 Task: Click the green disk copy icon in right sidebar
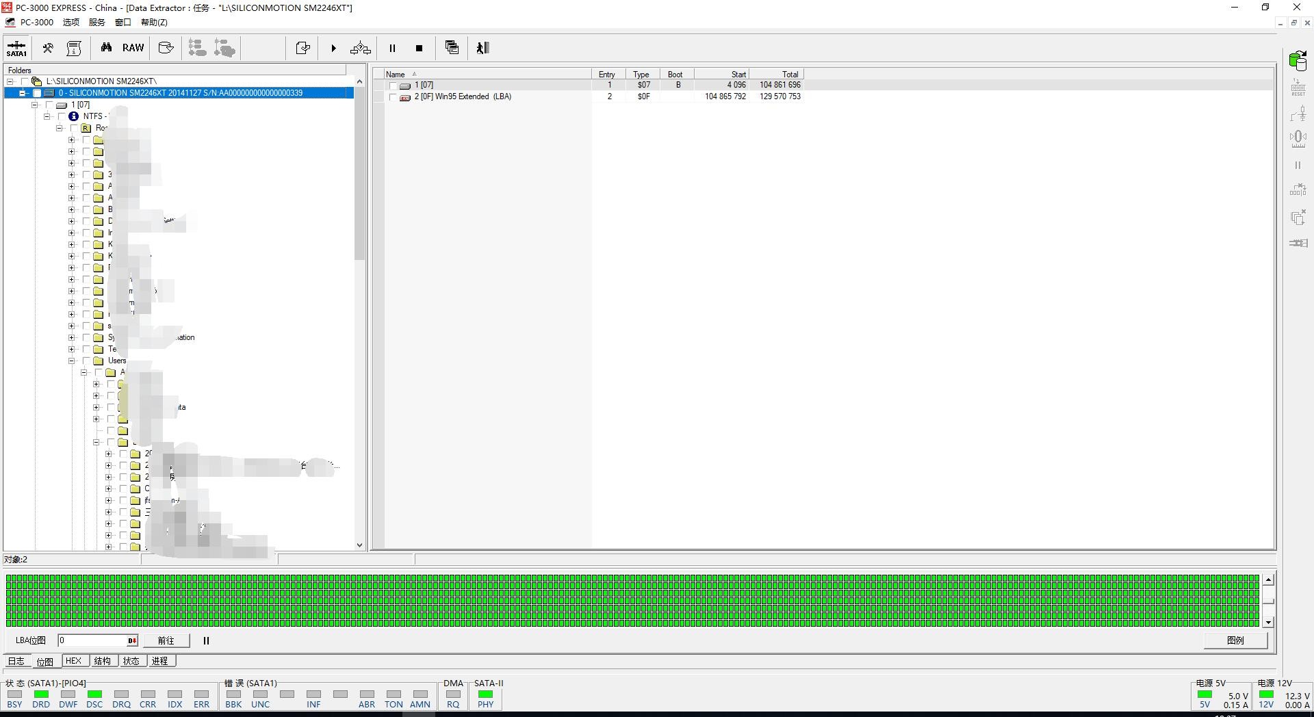(x=1298, y=61)
